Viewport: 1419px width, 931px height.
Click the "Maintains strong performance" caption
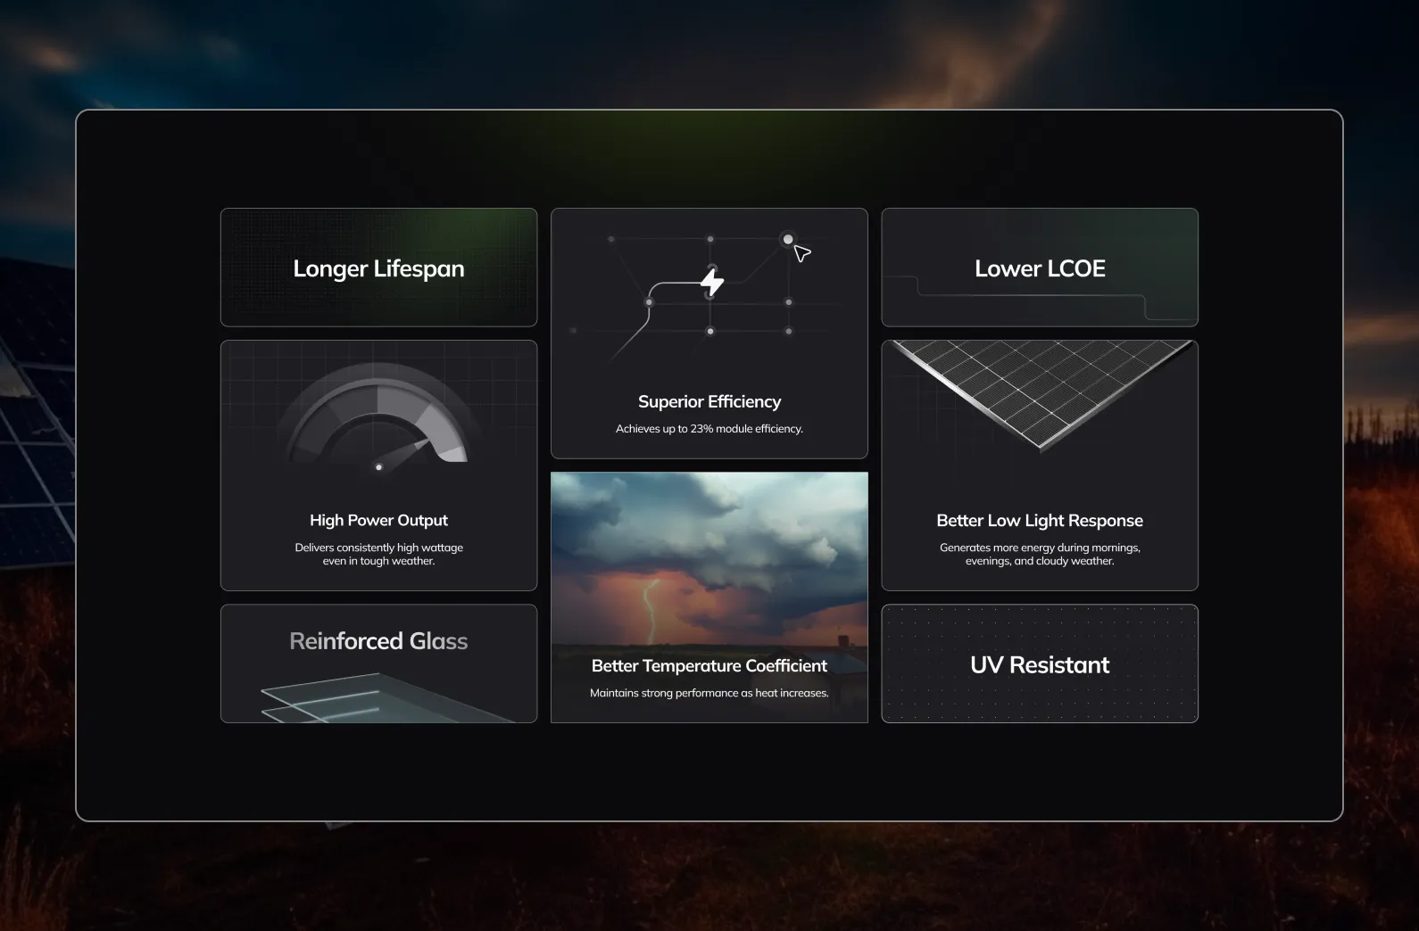pyautogui.click(x=709, y=693)
